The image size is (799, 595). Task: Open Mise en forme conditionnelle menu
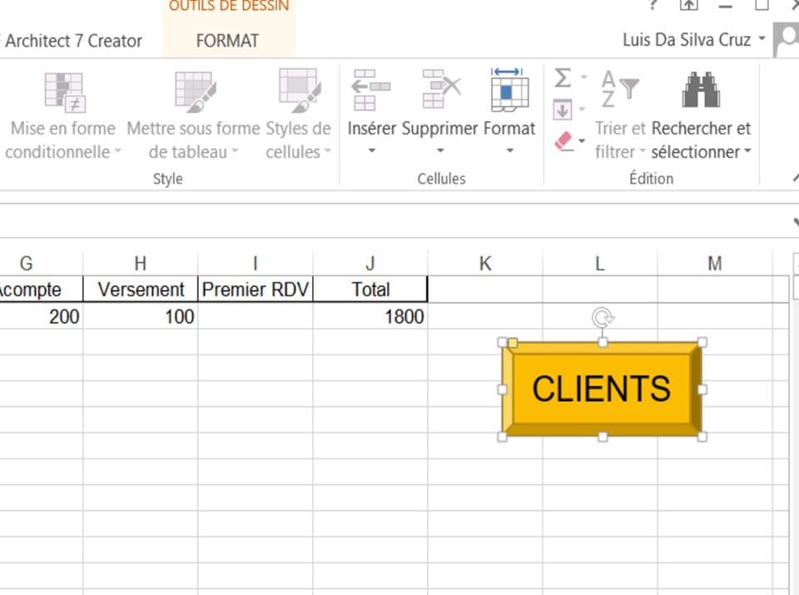pos(62,116)
